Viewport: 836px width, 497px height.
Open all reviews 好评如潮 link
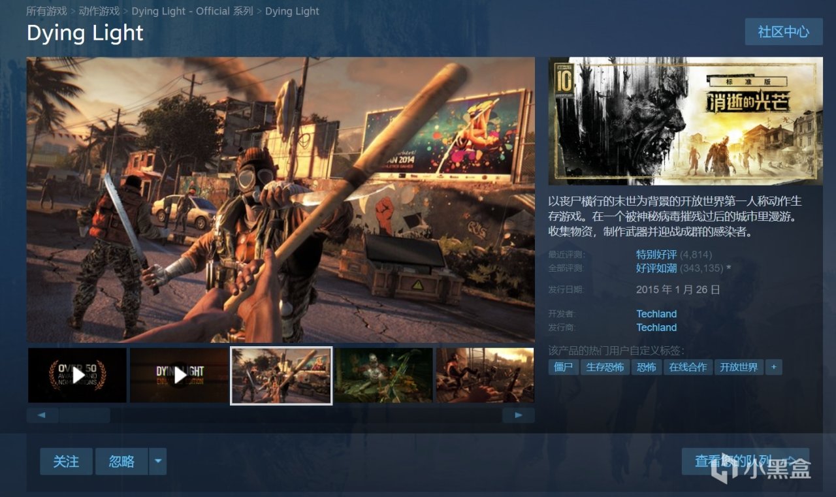[x=656, y=268]
